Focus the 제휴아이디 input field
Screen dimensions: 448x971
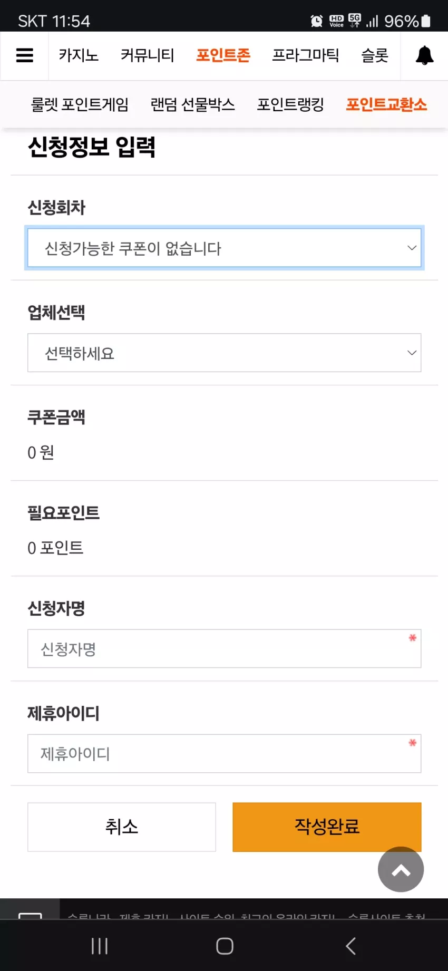click(x=225, y=753)
